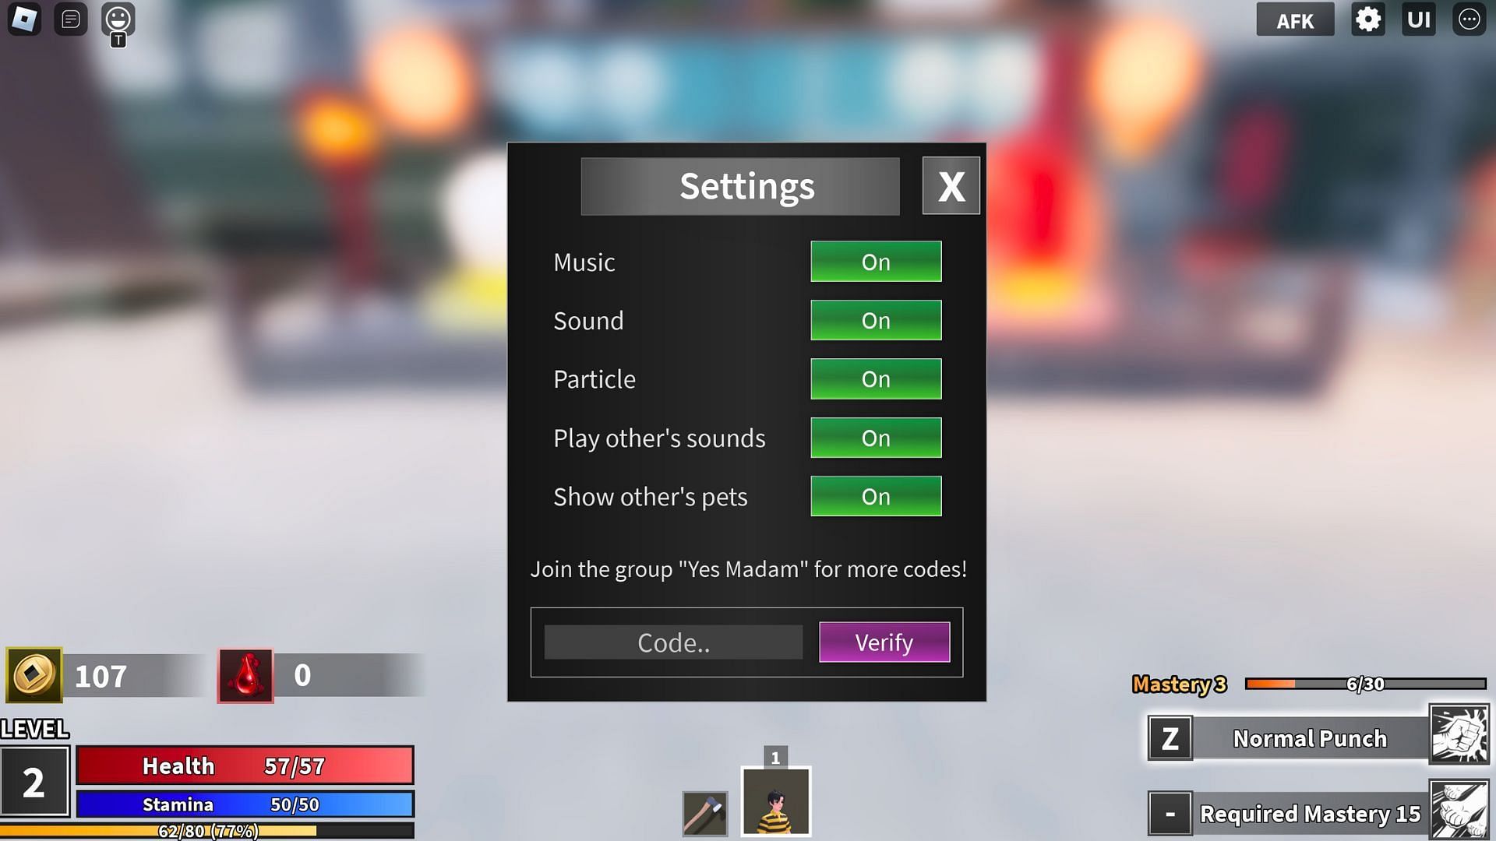Close the Settings panel

(951, 187)
